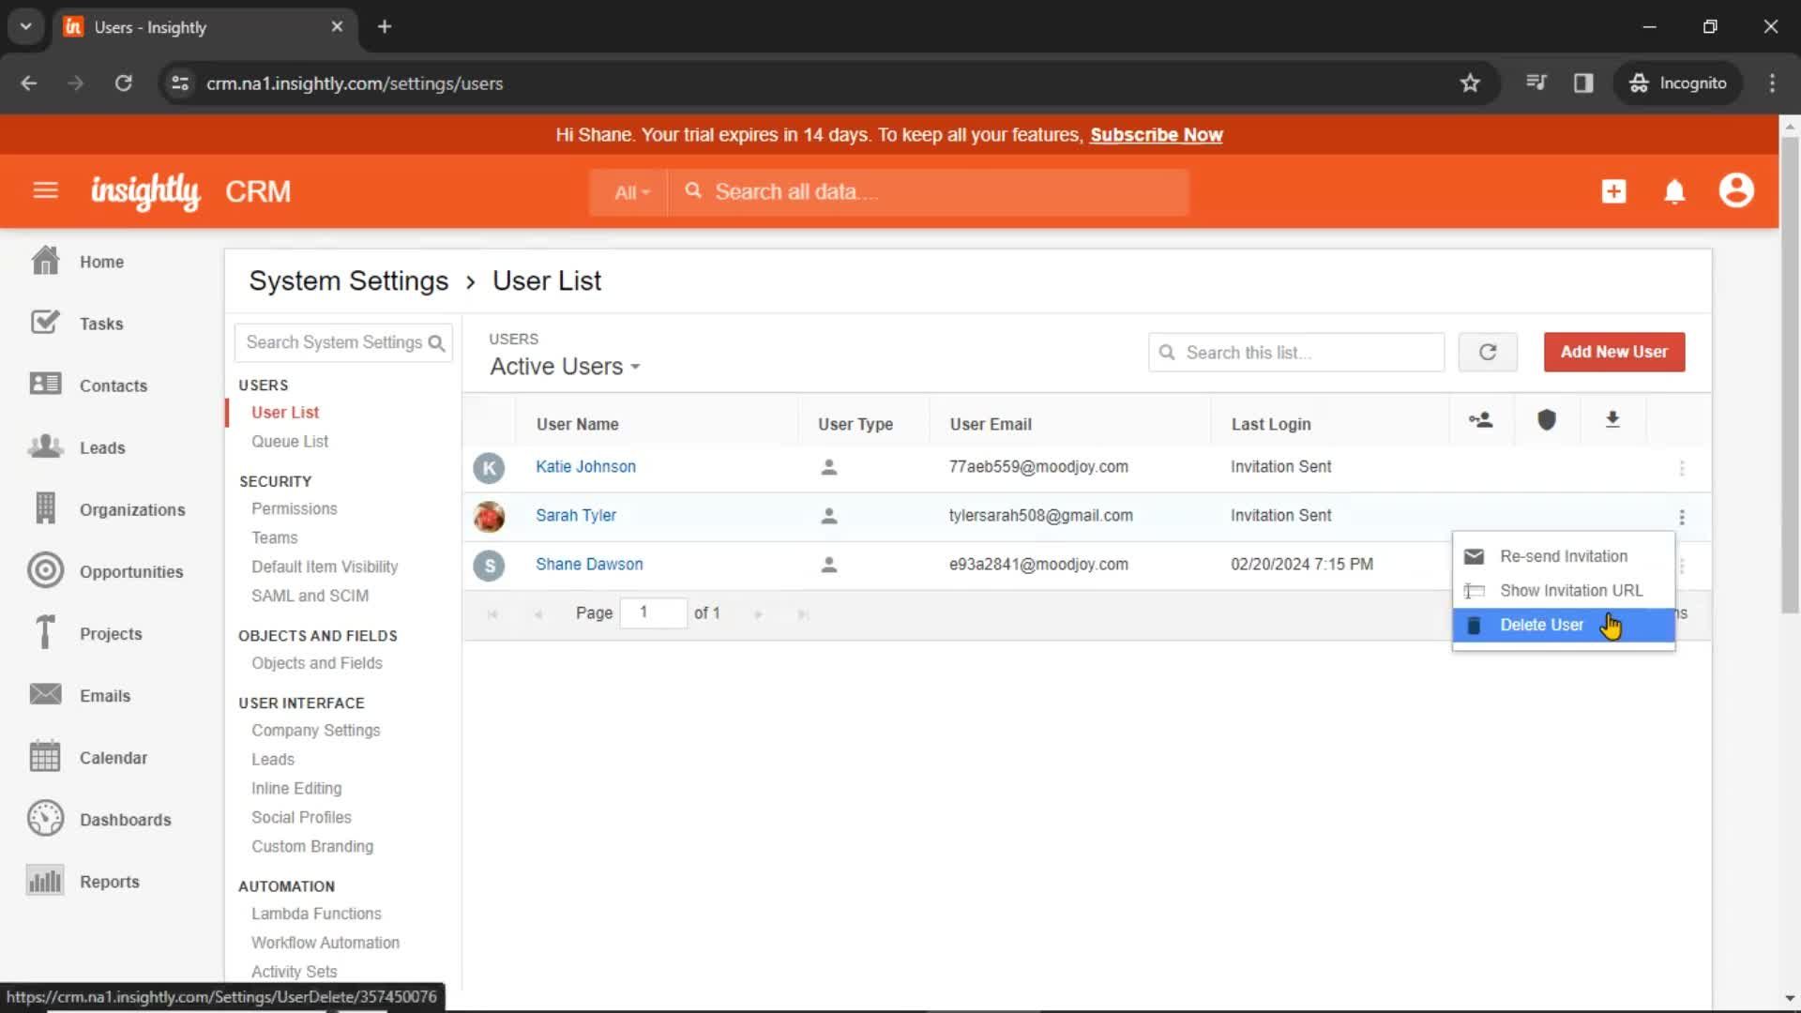Open the browser side panel icon

(x=1583, y=83)
